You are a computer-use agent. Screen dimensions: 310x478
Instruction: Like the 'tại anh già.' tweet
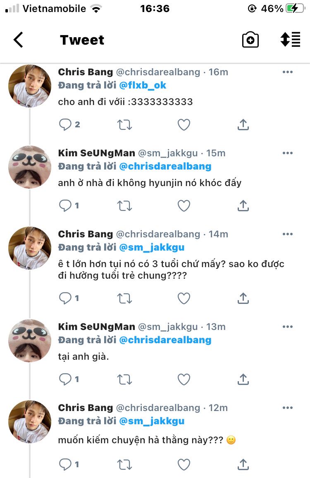coord(184,379)
